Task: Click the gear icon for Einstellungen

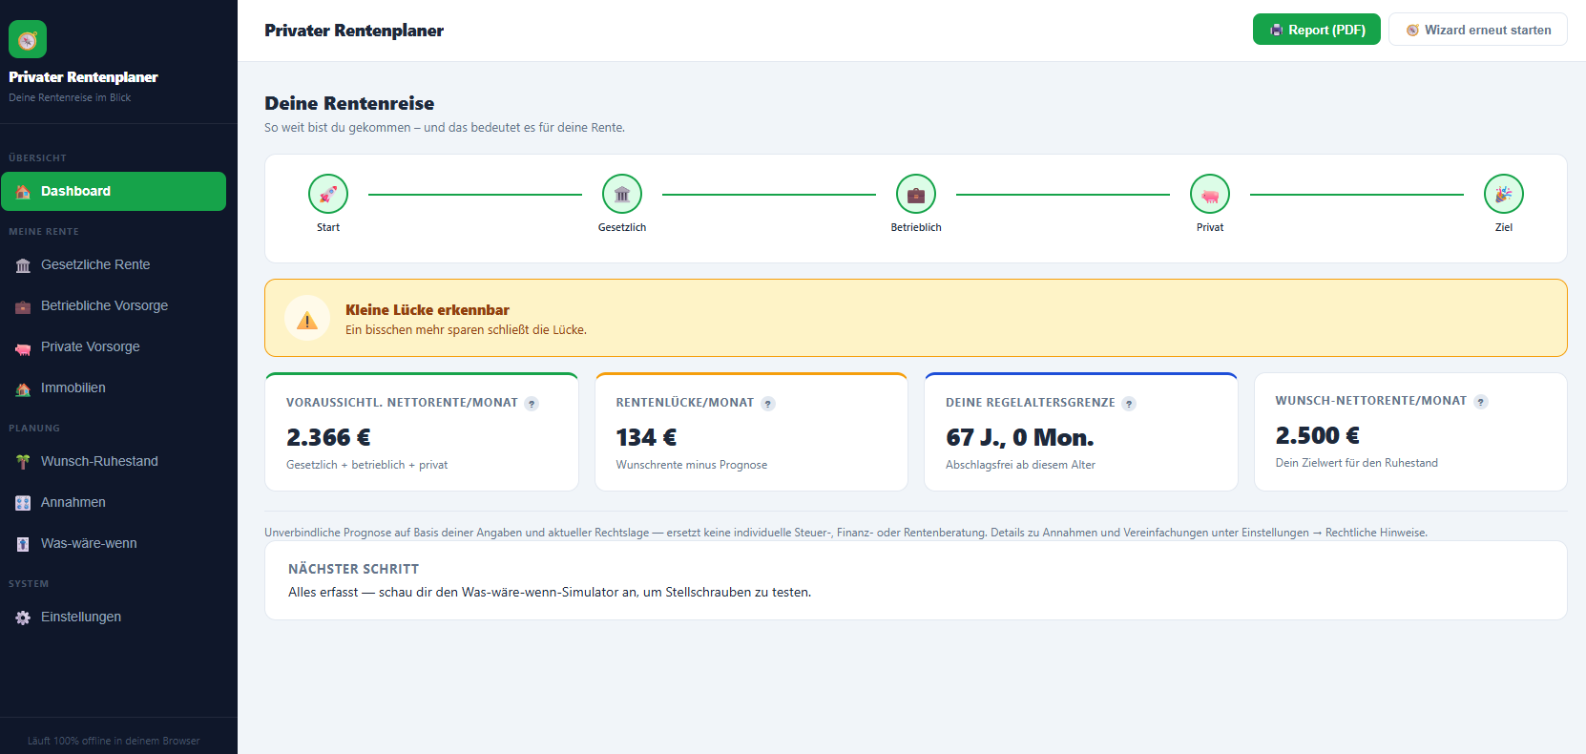Action: pyautogui.click(x=23, y=618)
